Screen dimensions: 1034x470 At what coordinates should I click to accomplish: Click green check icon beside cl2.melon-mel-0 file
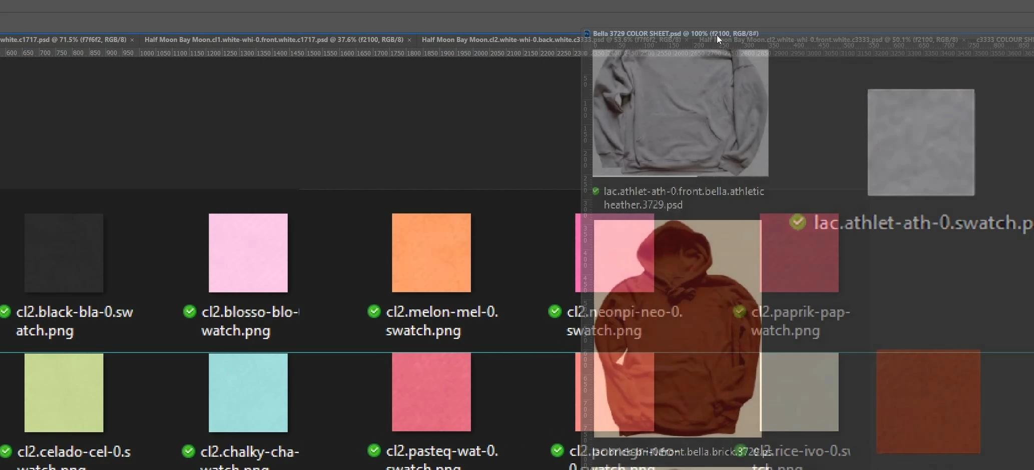click(x=374, y=311)
